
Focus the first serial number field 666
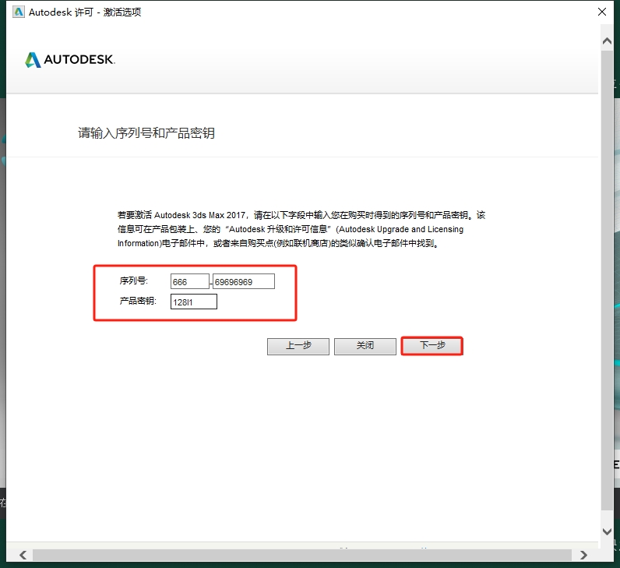pos(190,281)
